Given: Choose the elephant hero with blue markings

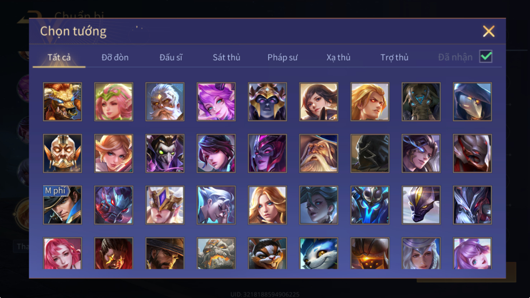Looking at the screenshot, I should (421, 102).
